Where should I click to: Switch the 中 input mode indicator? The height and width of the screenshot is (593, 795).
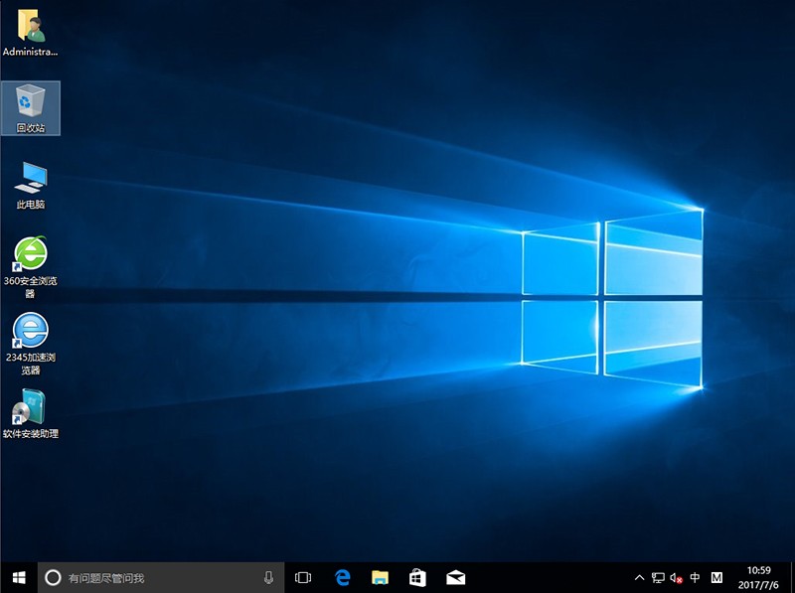pyautogui.click(x=695, y=578)
